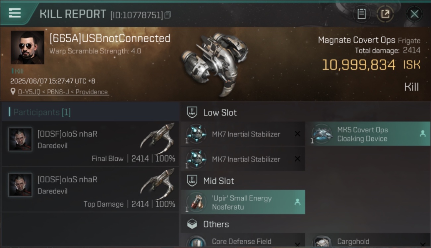Open the clipboard notes icon
Viewport: 431px width, 248px height.
(361, 14)
